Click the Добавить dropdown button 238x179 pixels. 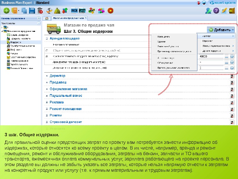coord(221,30)
